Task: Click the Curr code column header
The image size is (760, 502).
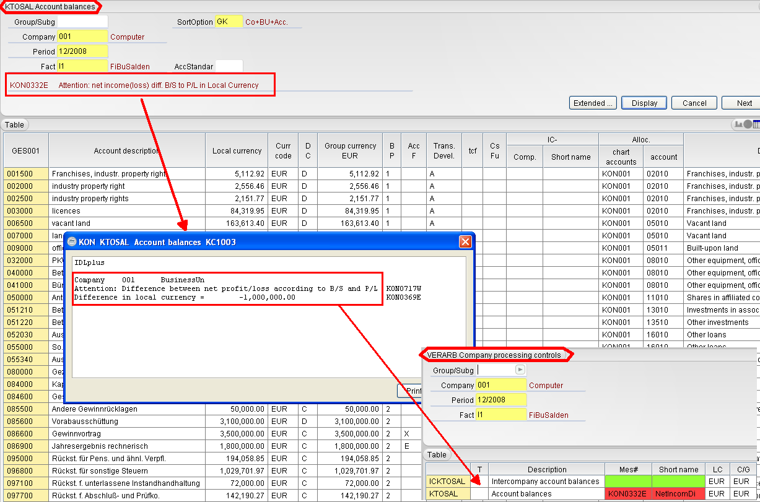Action: coord(283,150)
